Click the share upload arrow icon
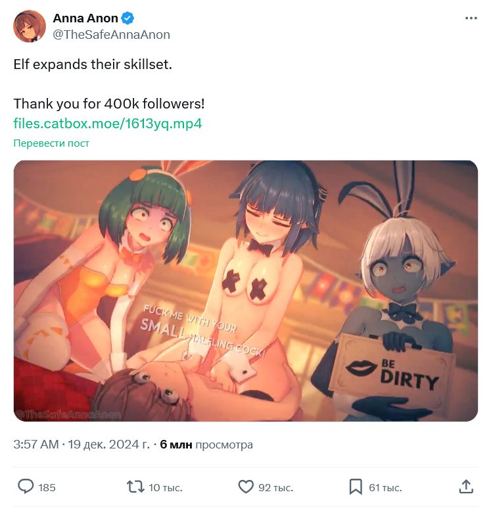The width and height of the screenshot is (491, 507). tap(466, 487)
